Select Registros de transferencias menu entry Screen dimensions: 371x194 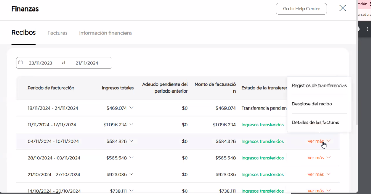tap(319, 85)
